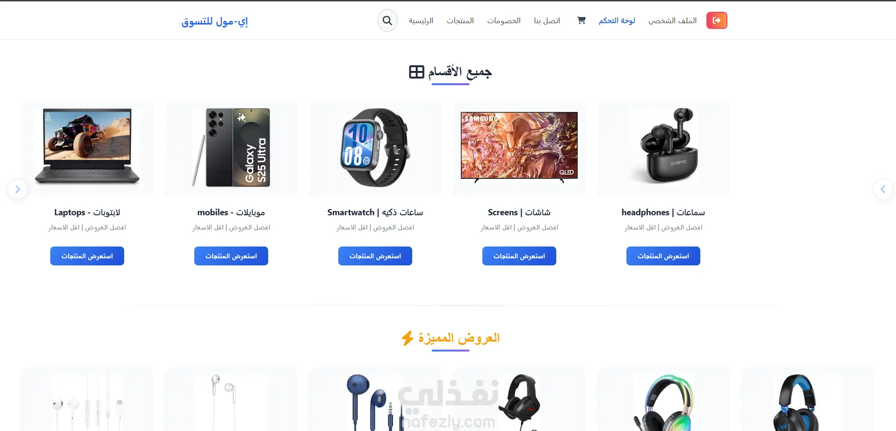The width and height of the screenshot is (896, 431).
Task: Open لوحة التحكم dashboard link
Action: click(x=617, y=21)
